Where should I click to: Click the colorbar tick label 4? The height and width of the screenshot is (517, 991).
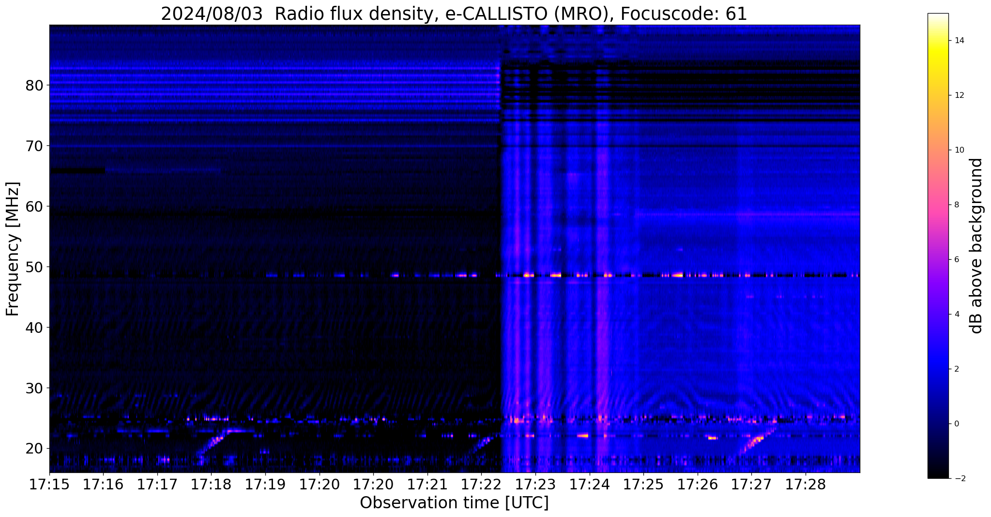pos(956,314)
